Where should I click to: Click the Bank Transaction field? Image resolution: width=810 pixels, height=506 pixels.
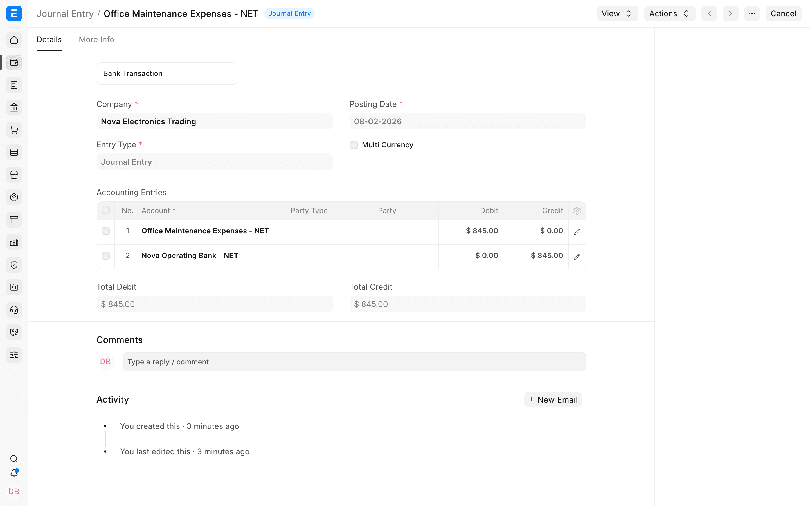pyautogui.click(x=167, y=74)
